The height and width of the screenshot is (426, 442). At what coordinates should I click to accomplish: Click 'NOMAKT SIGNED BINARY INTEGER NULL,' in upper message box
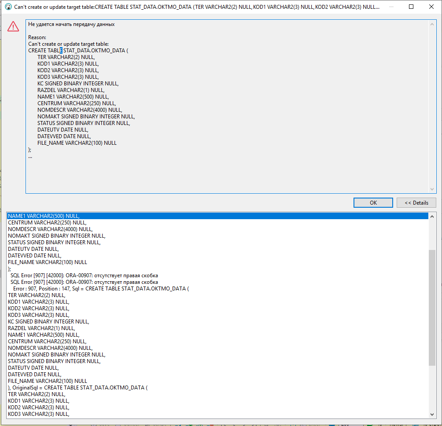(x=86, y=116)
